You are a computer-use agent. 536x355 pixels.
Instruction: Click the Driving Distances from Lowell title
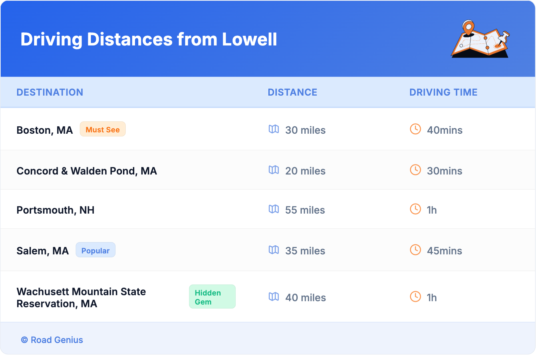pos(149,39)
